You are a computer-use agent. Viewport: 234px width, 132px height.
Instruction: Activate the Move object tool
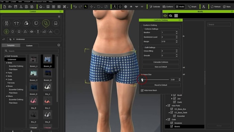(x=91, y=7)
